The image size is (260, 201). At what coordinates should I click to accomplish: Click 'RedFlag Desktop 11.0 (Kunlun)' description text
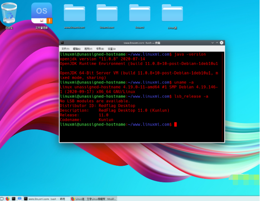tap(134, 110)
